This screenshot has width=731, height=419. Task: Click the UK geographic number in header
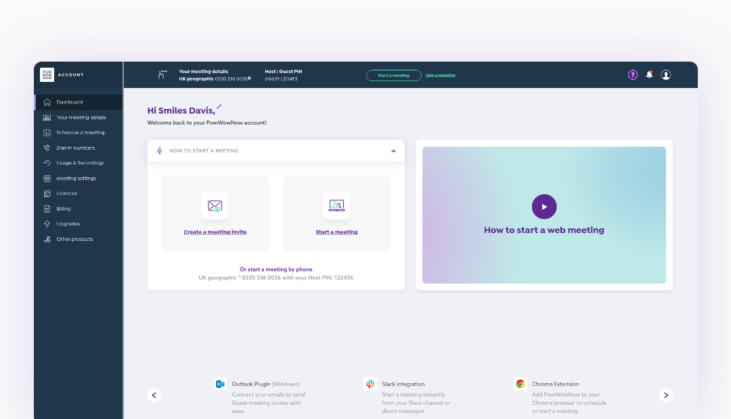pos(213,79)
